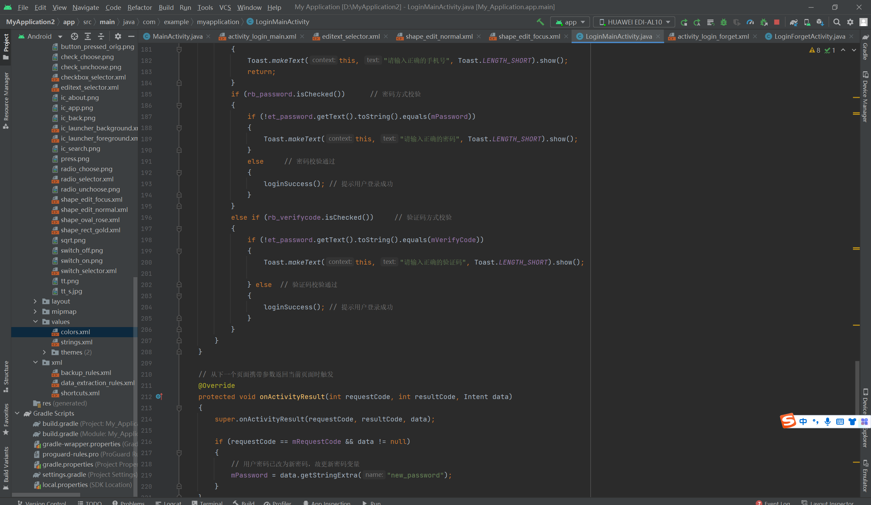Sync project with Gradle files
This screenshot has height=505, width=871.
[x=793, y=22]
